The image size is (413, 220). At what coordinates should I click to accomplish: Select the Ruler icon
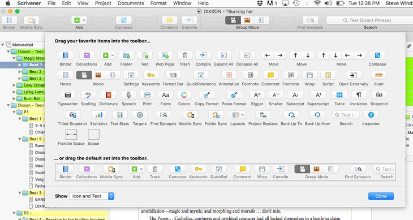(x=378, y=75)
